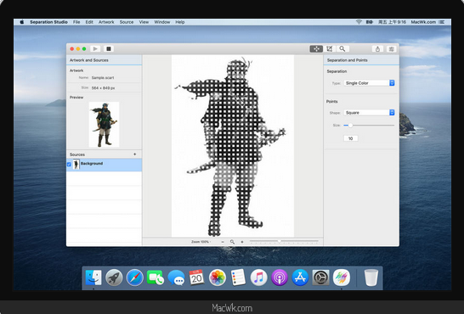Viewport: 464px width, 314px height.
Task: Open Finder from the Dock
Action: [x=93, y=278]
